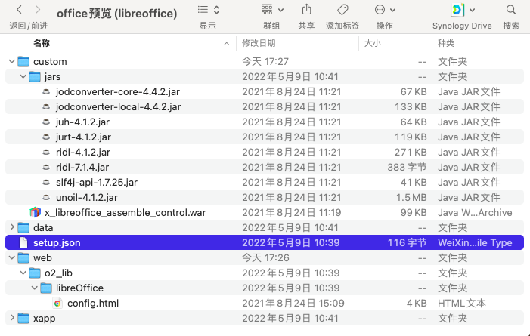Collapse the jars folder
Screen dimensions: 530x336
tap(23, 77)
